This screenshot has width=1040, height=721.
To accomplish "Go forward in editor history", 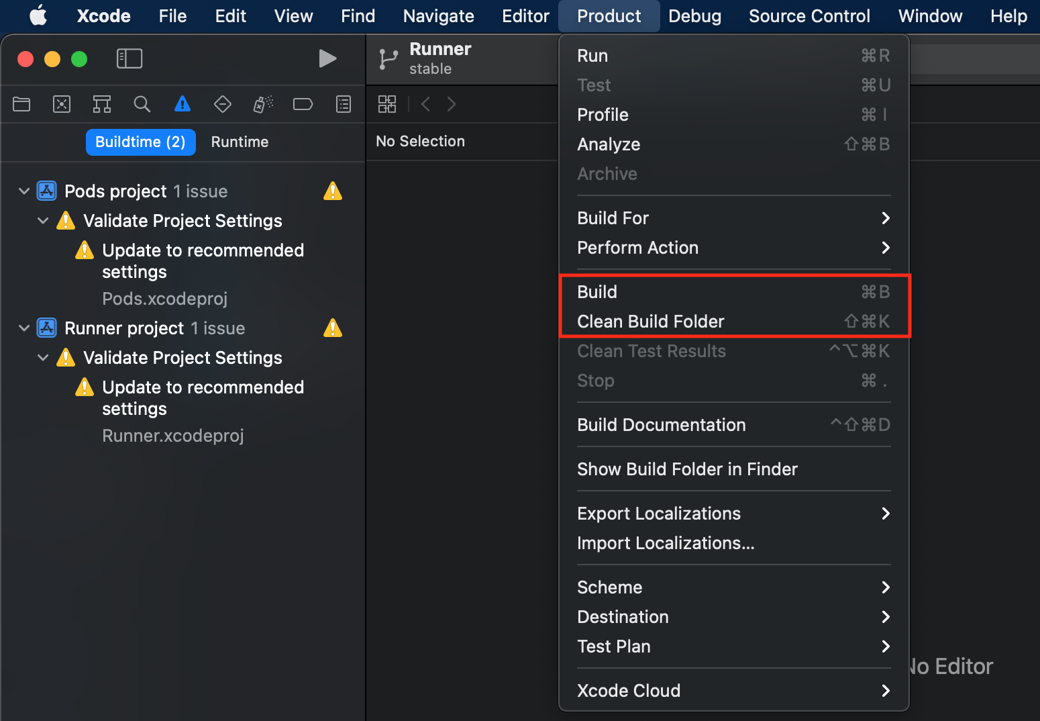I will [x=452, y=104].
